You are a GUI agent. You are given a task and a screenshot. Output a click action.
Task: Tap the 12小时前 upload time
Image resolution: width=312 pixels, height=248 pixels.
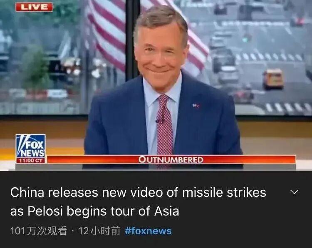click(99, 231)
